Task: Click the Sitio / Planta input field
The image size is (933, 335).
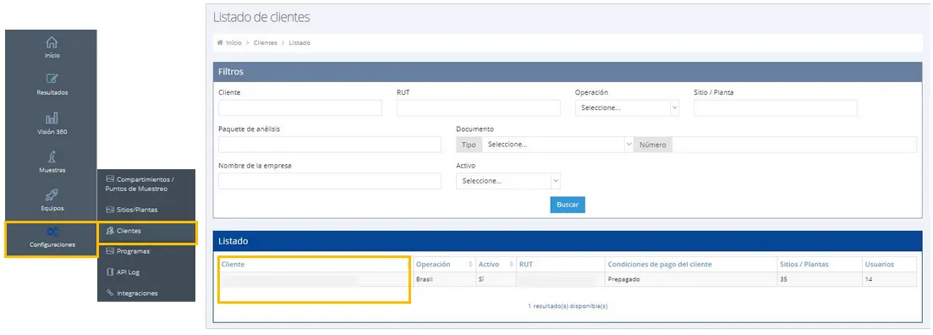Action: point(776,107)
